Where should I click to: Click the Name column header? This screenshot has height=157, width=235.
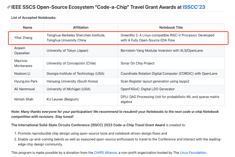click(28, 28)
